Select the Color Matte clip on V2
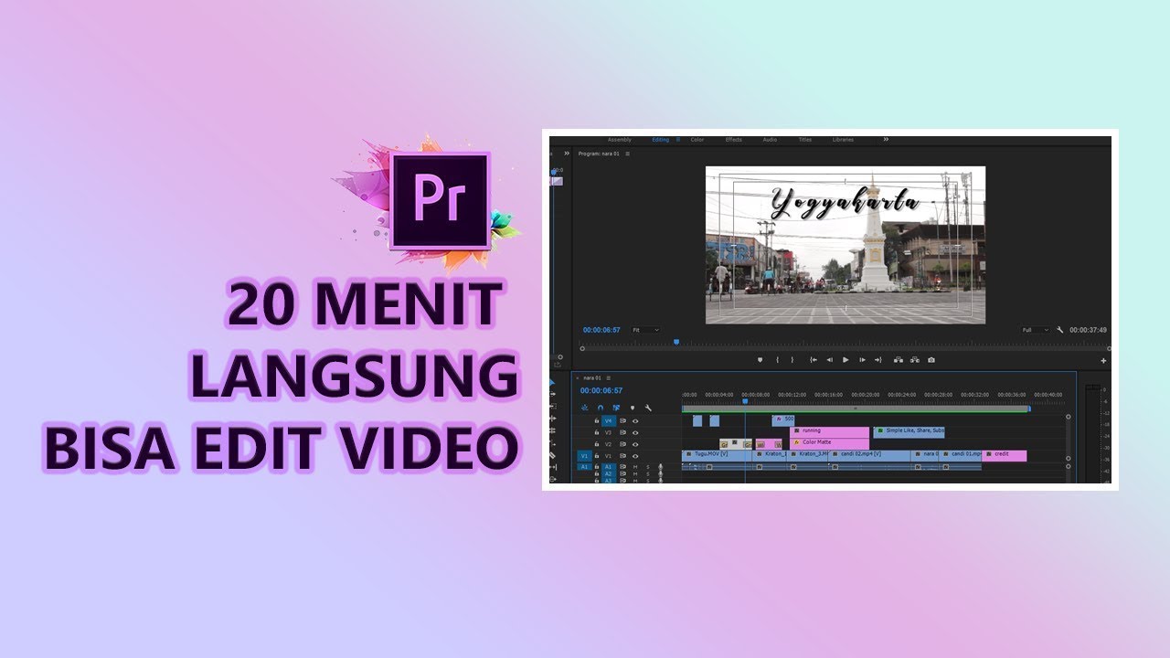 click(x=829, y=442)
